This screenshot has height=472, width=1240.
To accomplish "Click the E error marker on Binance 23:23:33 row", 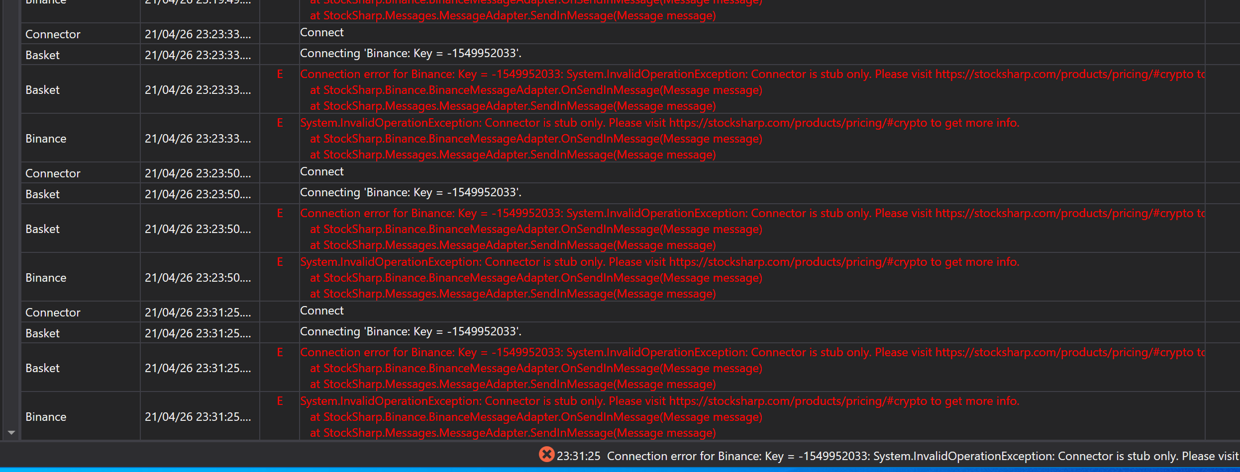I will (x=280, y=123).
